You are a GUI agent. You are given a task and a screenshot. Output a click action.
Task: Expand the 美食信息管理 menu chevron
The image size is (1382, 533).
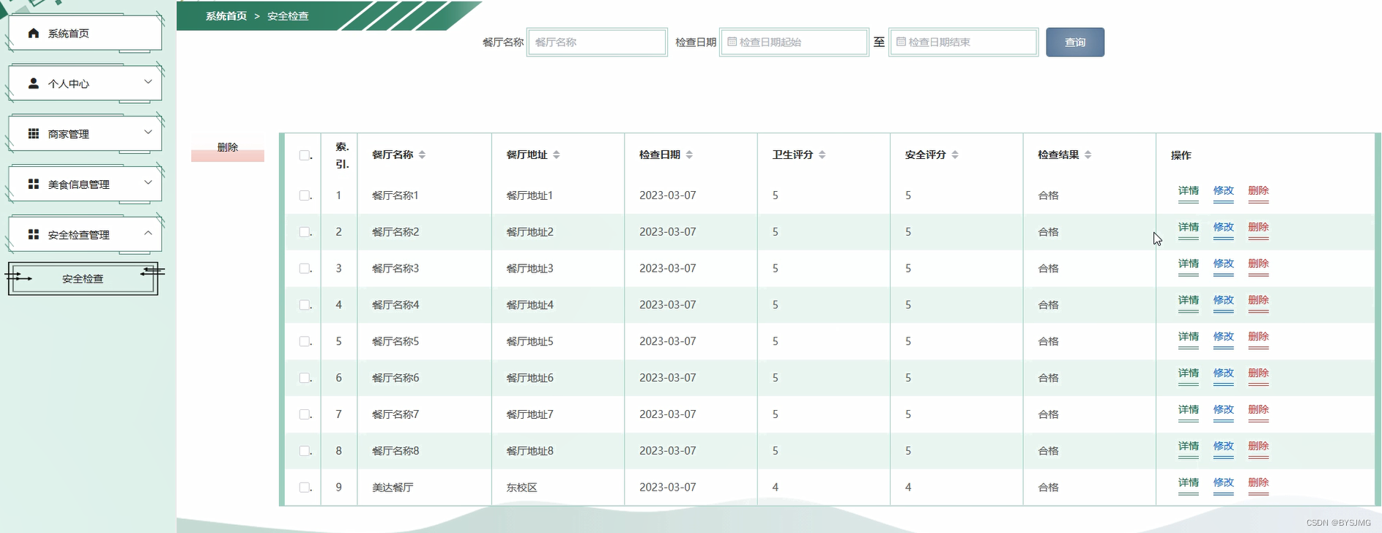[148, 182]
